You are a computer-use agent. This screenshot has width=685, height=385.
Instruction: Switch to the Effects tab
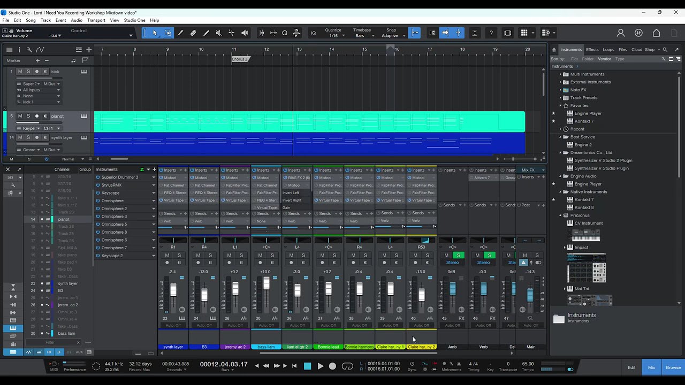[592, 50]
